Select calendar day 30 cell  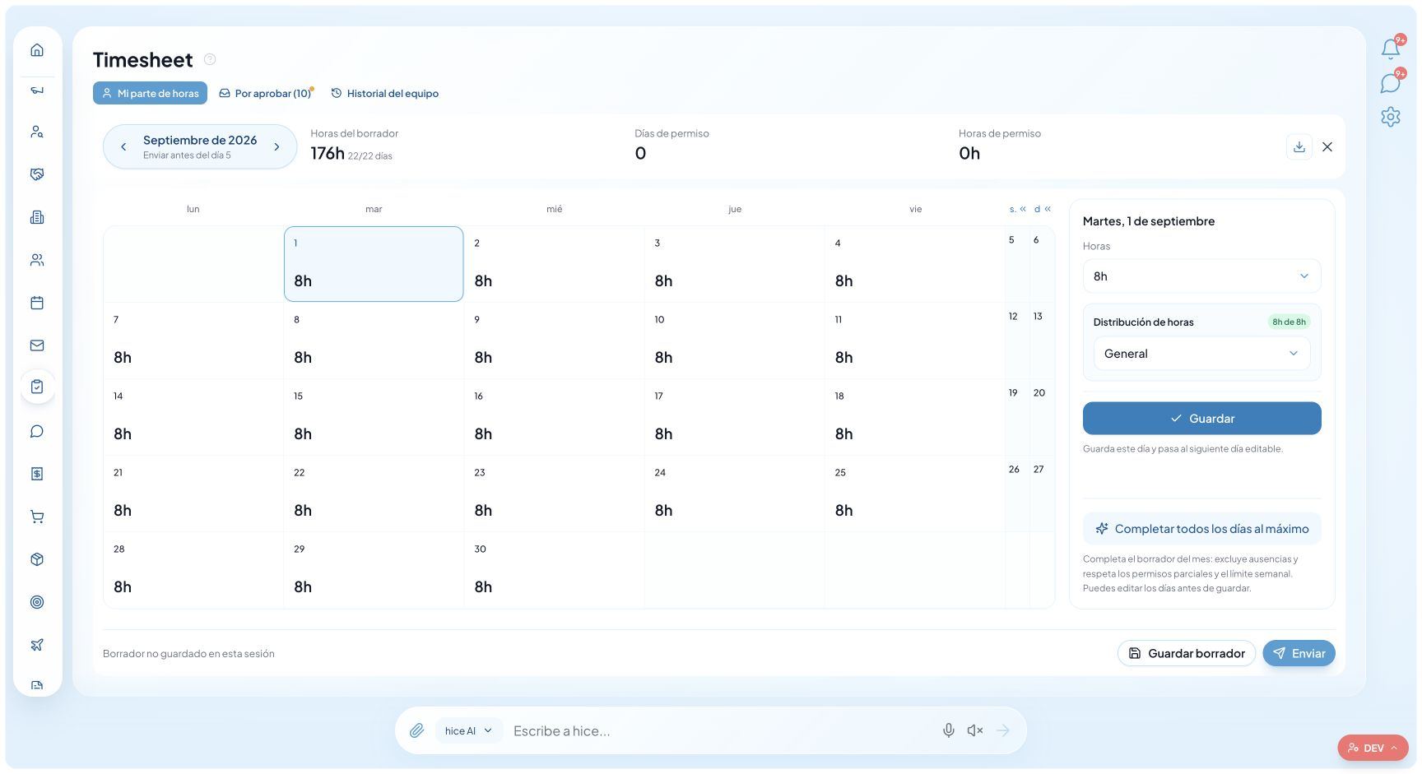coord(554,570)
